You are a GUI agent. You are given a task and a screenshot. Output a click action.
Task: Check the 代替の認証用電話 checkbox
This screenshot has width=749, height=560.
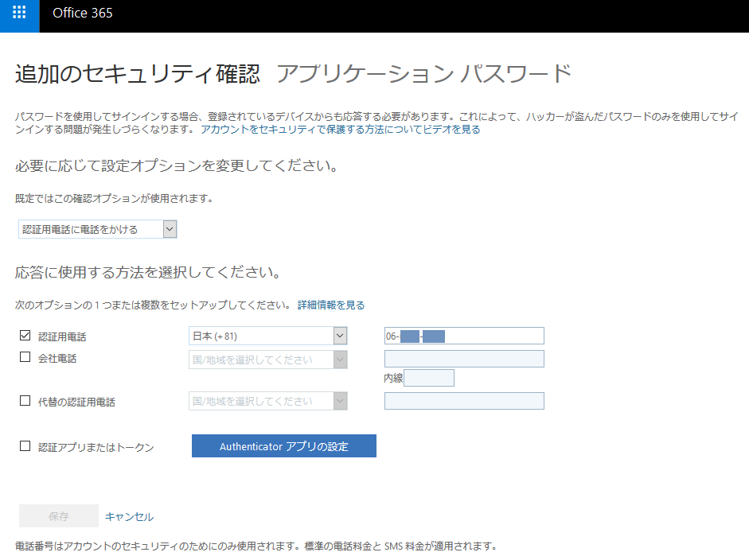[25, 401]
